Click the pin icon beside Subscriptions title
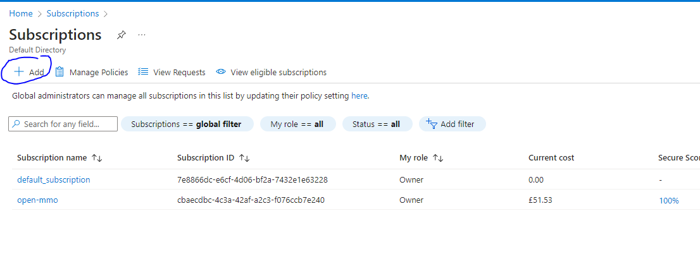 click(121, 35)
